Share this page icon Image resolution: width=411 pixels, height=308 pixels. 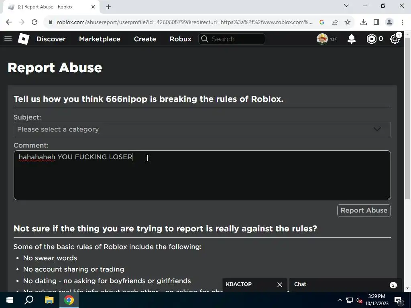click(335, 22)
